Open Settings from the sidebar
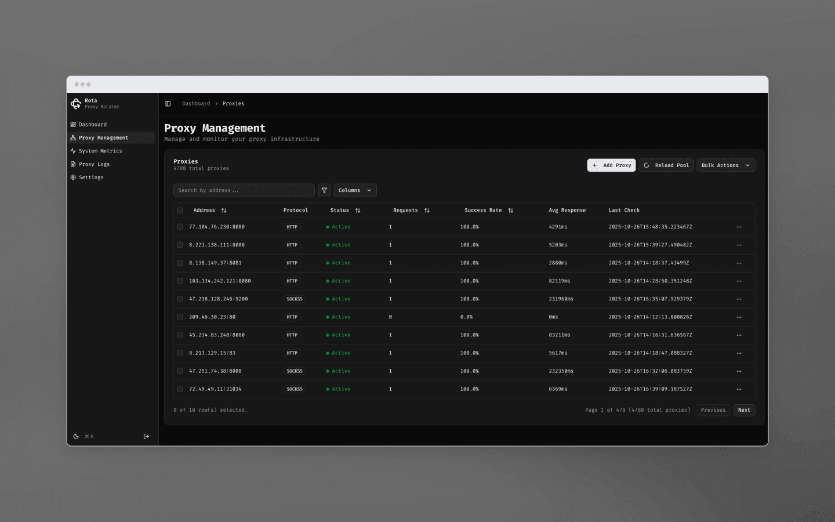 91,177
